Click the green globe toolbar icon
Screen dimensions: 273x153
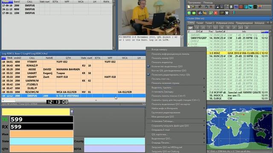pyautogui.click(x=189, y=13)
